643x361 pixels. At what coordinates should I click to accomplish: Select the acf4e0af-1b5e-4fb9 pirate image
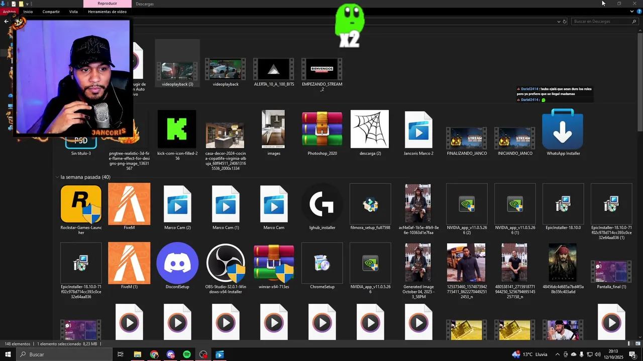pos(418,204)
